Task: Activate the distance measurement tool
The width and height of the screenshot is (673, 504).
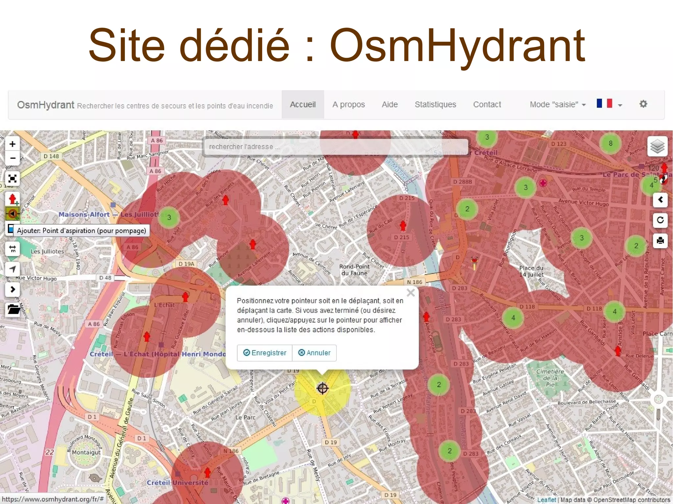Action: (x=12, y=249)
